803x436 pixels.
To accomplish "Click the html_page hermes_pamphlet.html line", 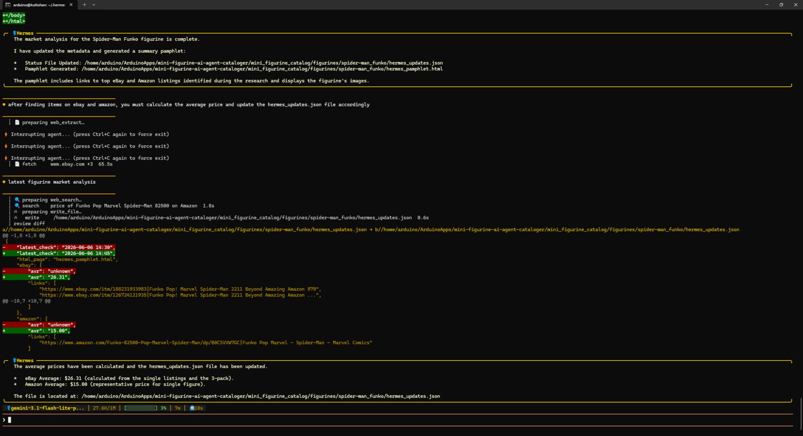I will point(67,260).
